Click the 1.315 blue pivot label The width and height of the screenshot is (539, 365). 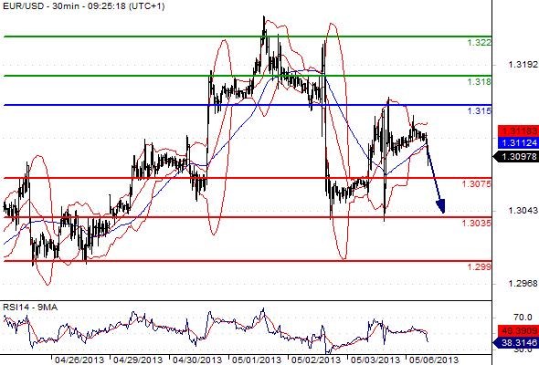point(480,111)
